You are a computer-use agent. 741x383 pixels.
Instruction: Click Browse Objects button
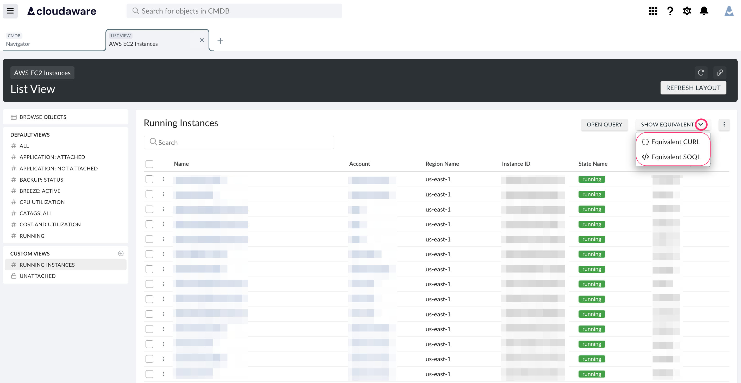(66, 117)
